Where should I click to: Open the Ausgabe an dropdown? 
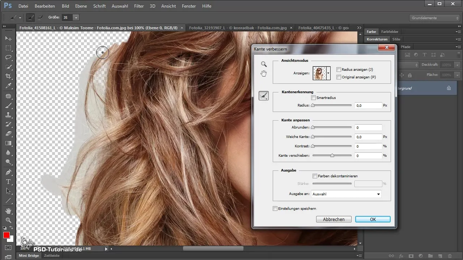[x=346, y=194]
